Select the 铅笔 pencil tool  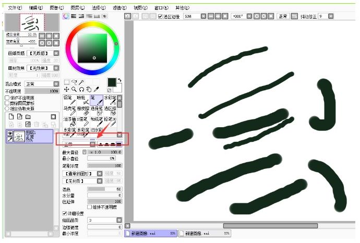point(69,100)
